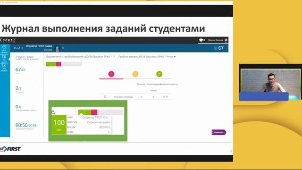
Task: Click the trophy icon next to 67
Action: point(215,48)
